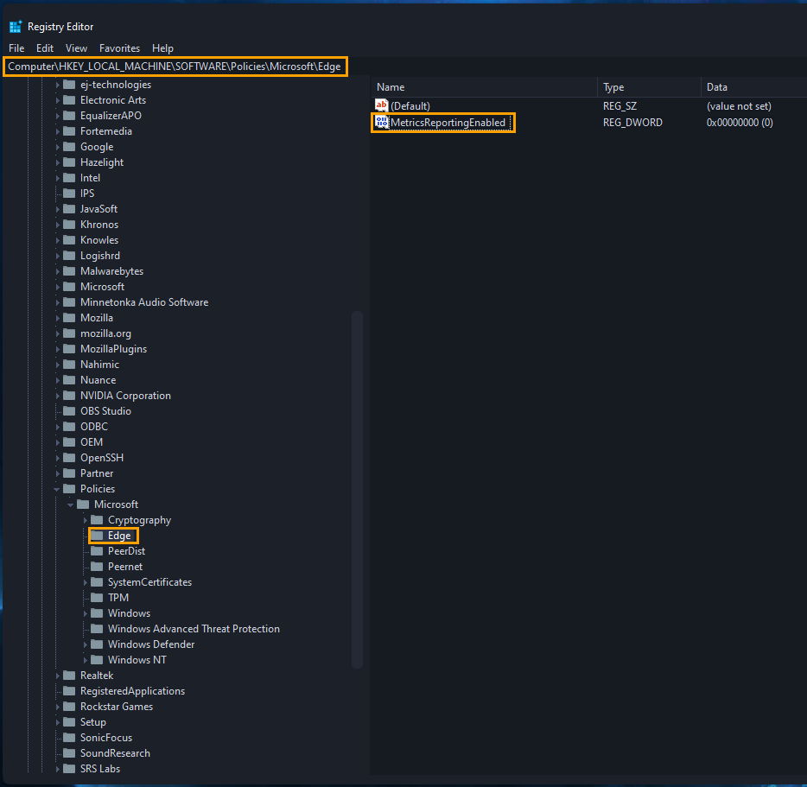
Task: Select the Nuance key
Action: pos(98,380)
